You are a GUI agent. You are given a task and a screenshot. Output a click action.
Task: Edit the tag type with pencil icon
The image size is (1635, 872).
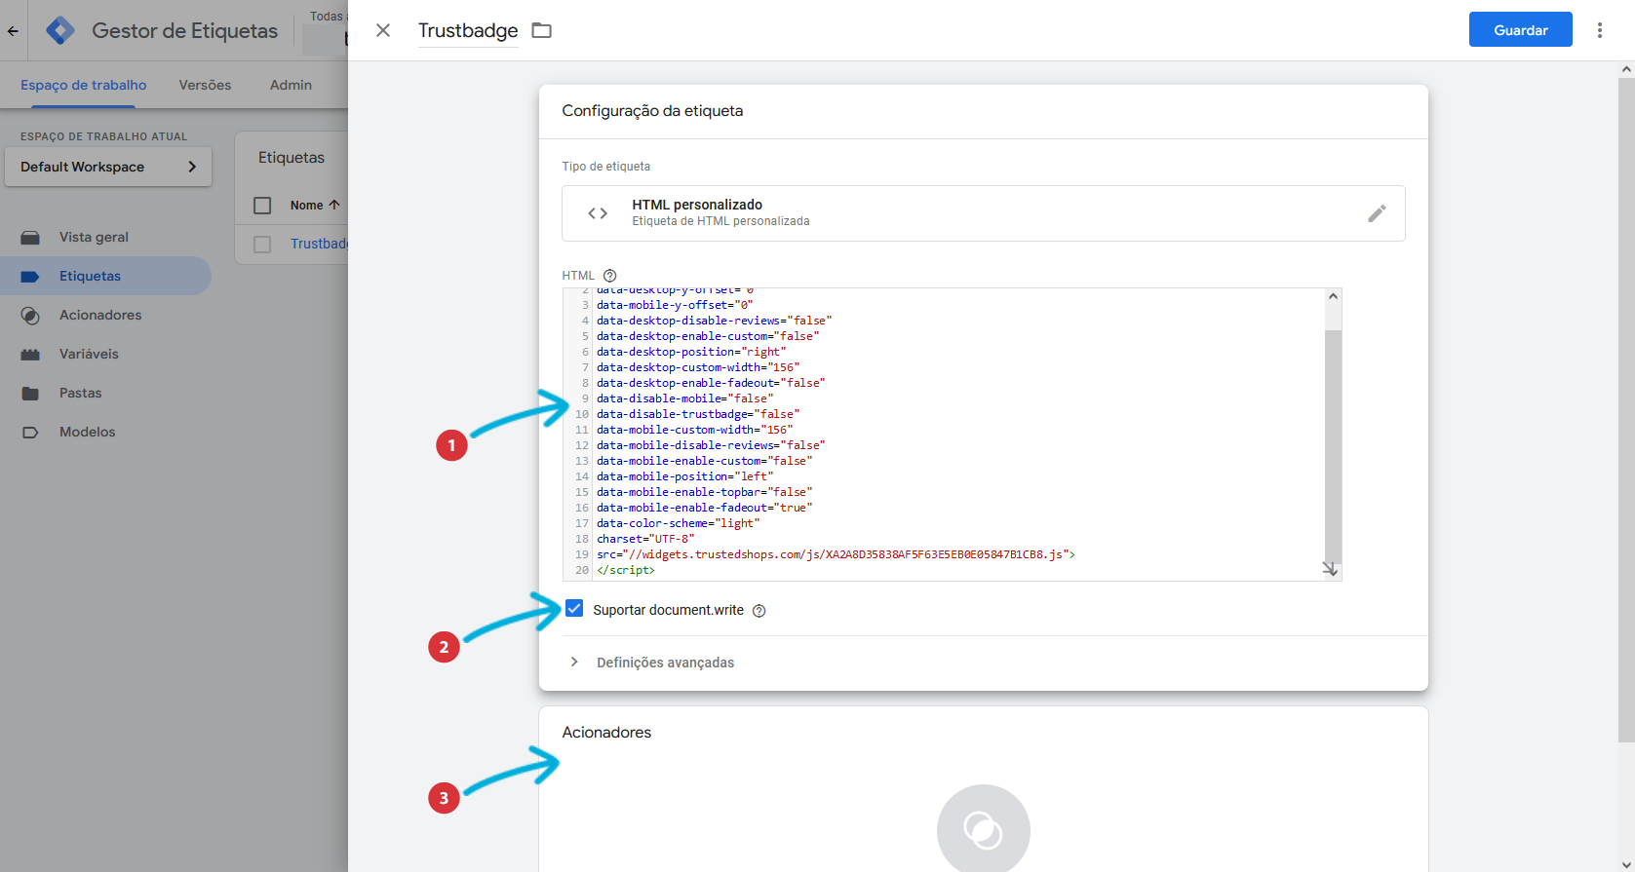point(1377,213)
